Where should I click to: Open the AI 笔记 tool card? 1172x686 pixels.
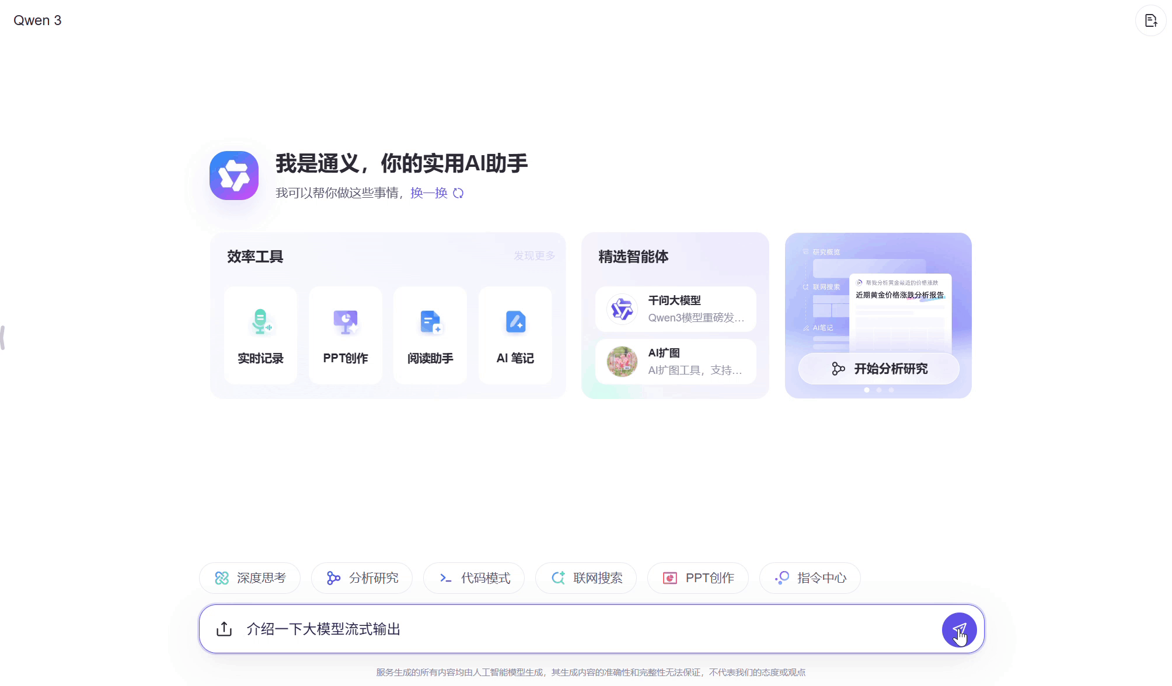click(515, 335)
